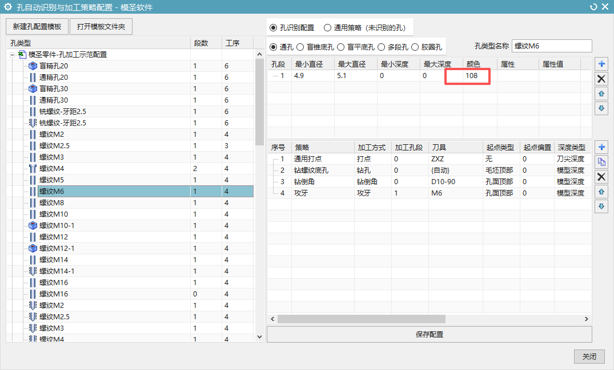Choose the 盲平底孔 radio button
Viewport: 614px width, 370px height.
tap(340, 47)
